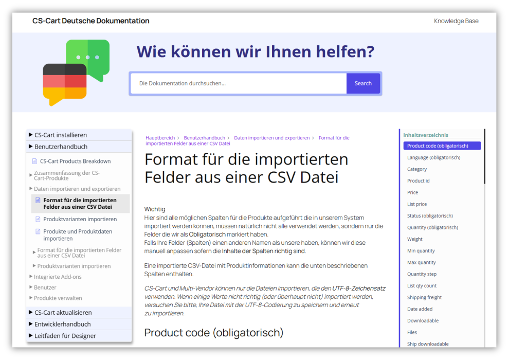This screenshot has height=360, width=509.
Task: Focus the documentation search field
Action: pos(239,83)
